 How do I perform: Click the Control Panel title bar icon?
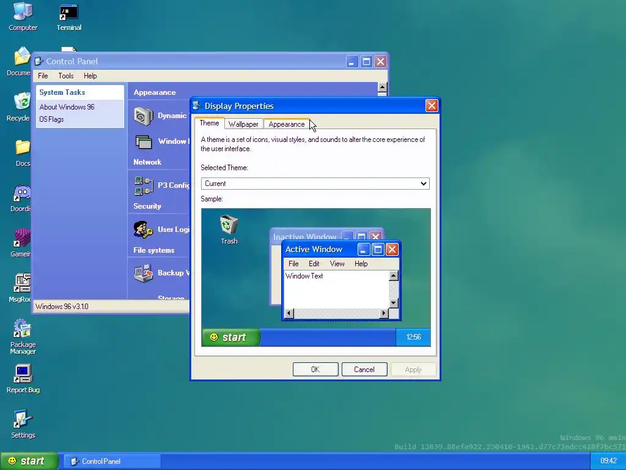coord(39,61)
